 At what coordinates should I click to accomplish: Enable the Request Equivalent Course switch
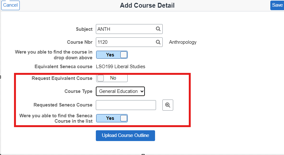112,78
